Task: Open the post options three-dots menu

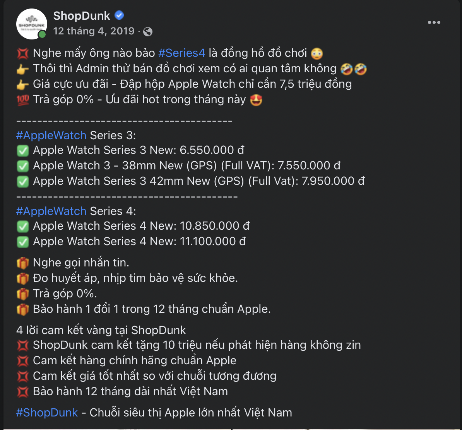Action: pyautogui.click(x=434, y=23)
